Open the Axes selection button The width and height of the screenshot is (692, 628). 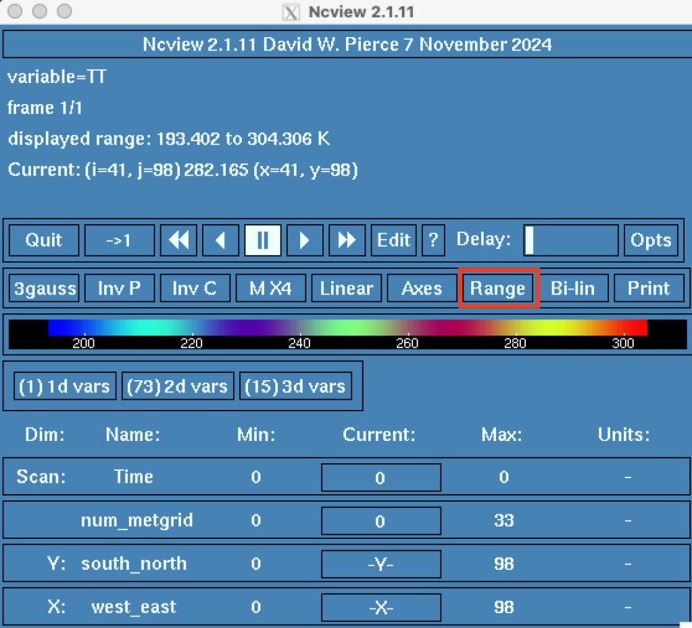point(422,288)
